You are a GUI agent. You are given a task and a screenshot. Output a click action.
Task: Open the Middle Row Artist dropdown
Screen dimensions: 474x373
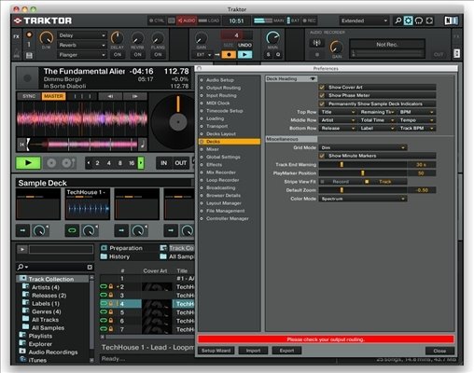338,120
